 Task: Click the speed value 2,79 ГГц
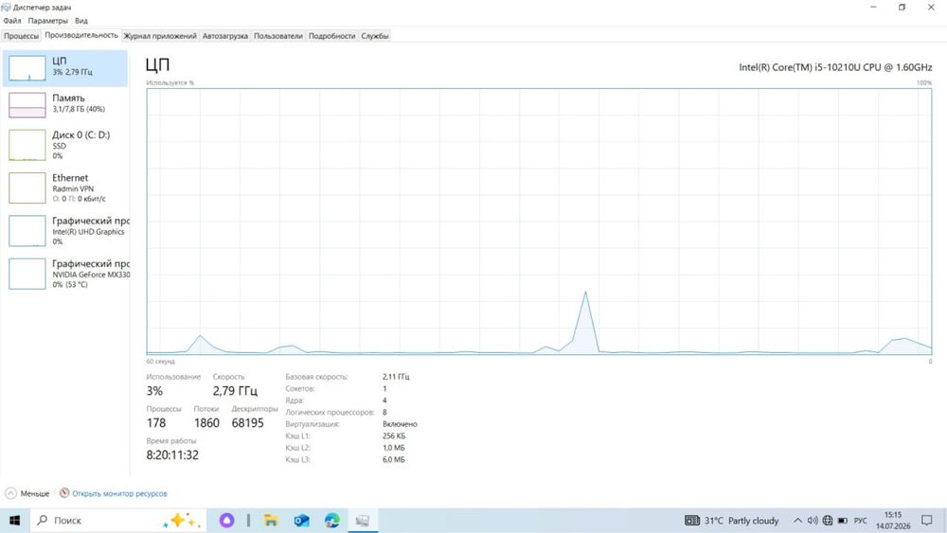[x=235, y=391]
